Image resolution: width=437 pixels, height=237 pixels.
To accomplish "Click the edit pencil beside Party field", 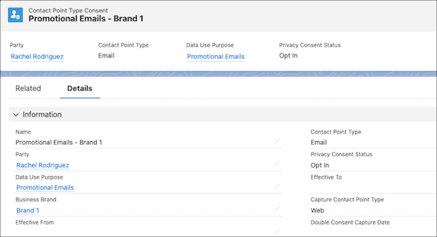I will (x=277, y=163).
